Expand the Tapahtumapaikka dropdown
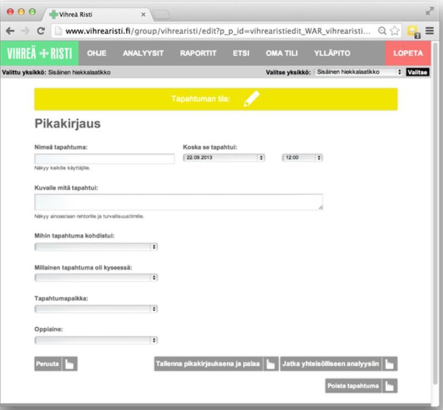Image resolution: width=443 pixels, height=410 pixels. point(96,309)
